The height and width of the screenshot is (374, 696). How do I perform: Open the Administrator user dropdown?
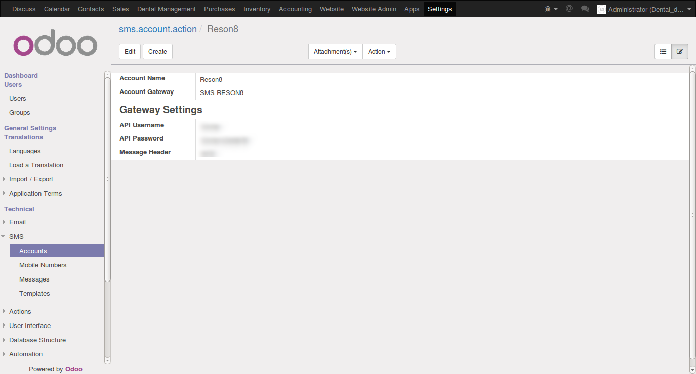tap(644, 9)
